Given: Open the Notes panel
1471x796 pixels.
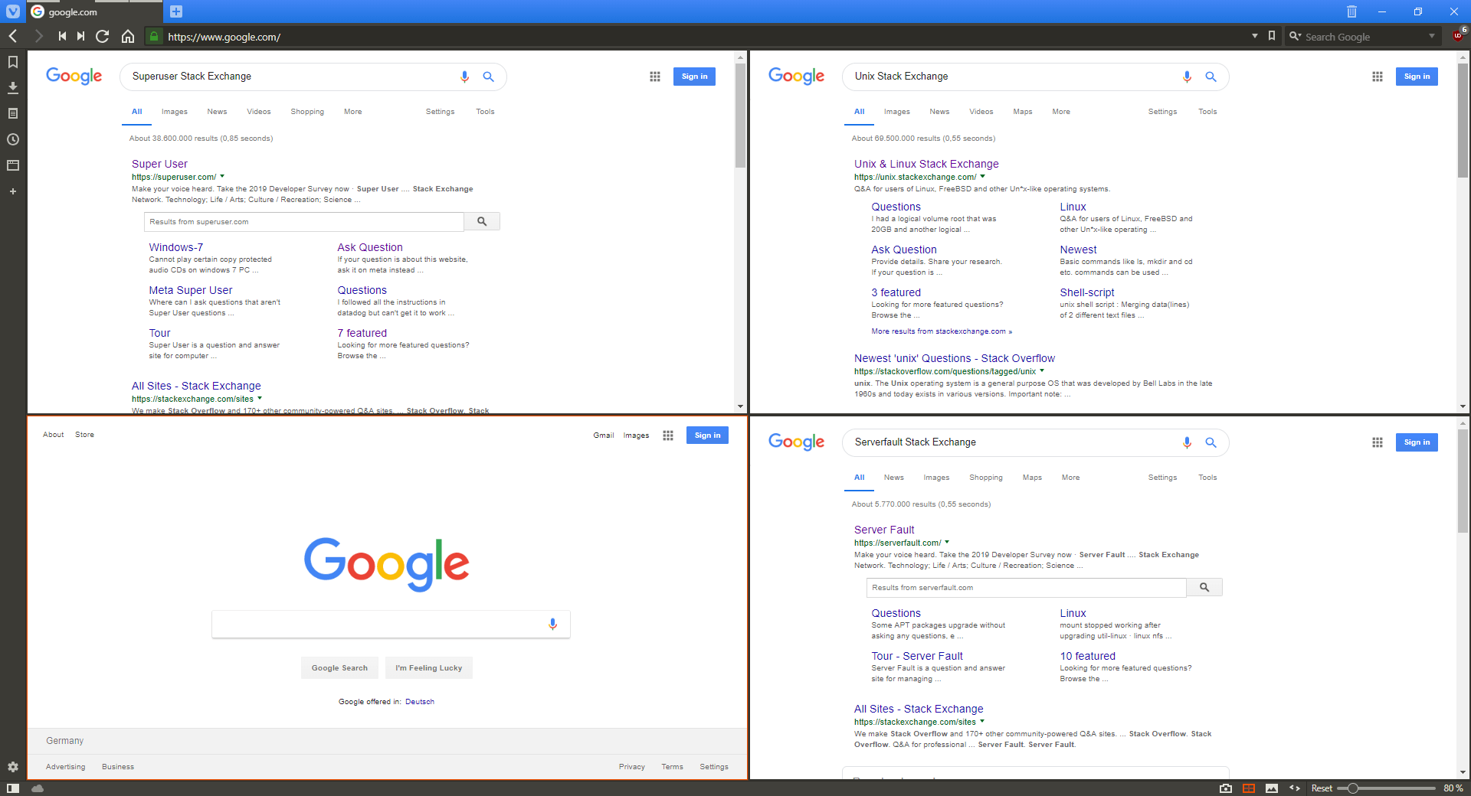Looking at the screenshot, I should tap(12, 113).
